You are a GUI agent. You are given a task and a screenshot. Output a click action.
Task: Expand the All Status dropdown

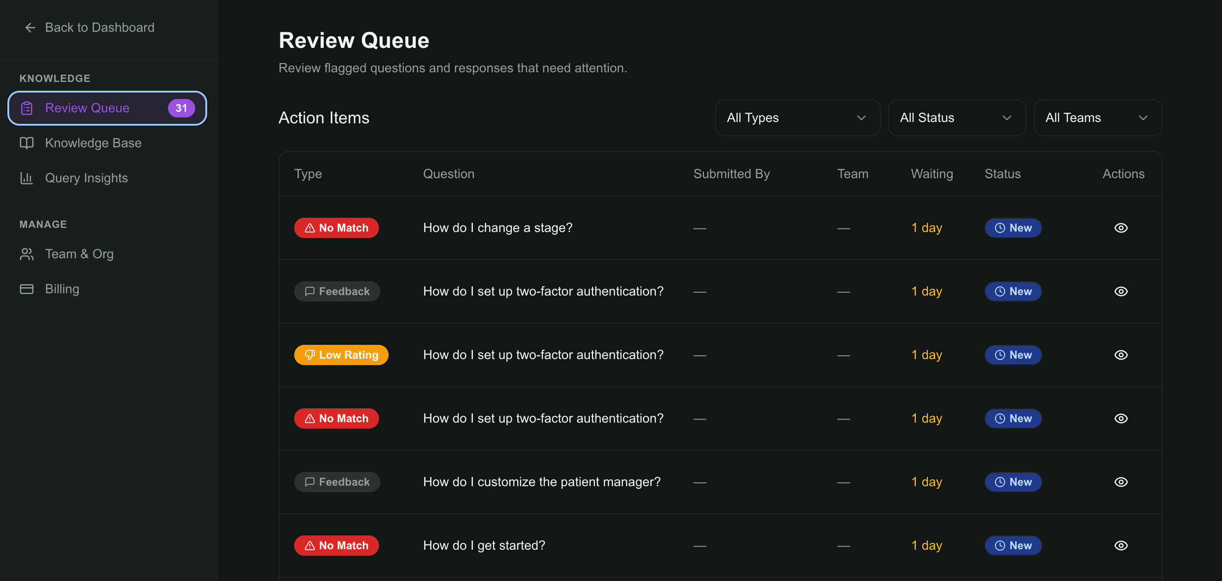[x=957, y=117]
